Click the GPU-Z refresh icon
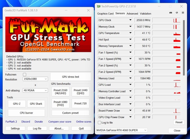 click(x=177, y=13)
